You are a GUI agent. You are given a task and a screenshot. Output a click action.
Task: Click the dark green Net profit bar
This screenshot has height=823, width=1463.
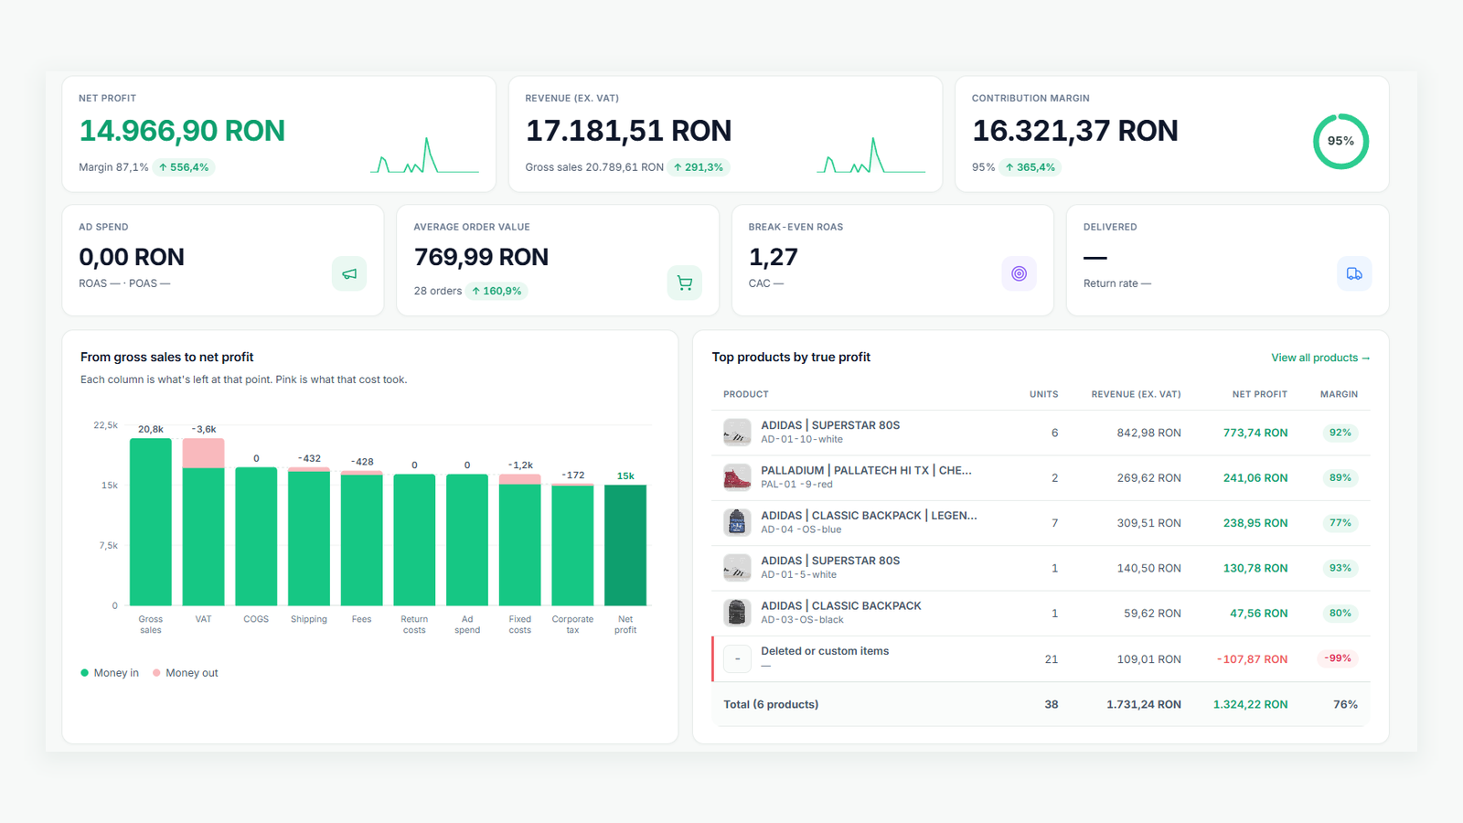[625, 545]
